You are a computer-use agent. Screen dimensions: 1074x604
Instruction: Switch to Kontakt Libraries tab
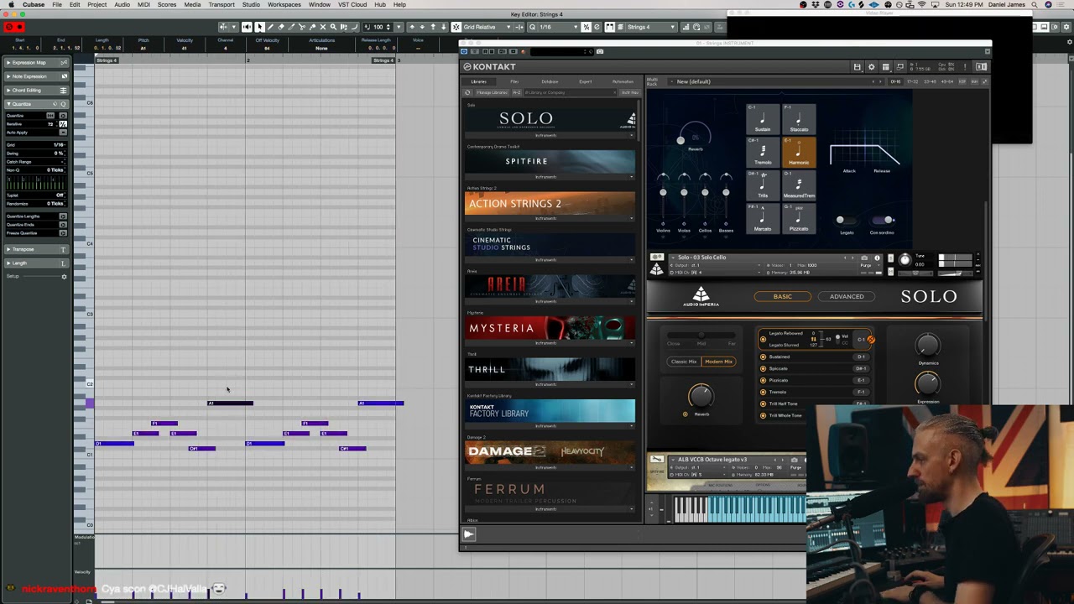point(478,81)
